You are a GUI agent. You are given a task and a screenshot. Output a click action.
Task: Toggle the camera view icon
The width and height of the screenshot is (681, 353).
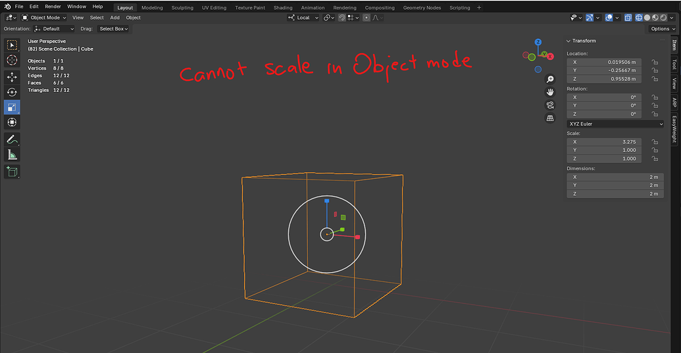pos(550,105)
